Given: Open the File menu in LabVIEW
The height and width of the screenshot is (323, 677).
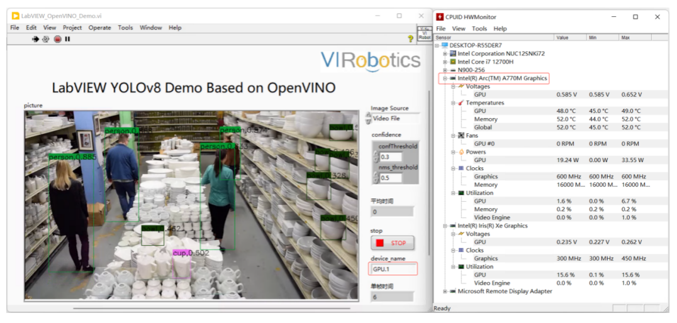Looking at the screenshot, I should click(14, 28).
